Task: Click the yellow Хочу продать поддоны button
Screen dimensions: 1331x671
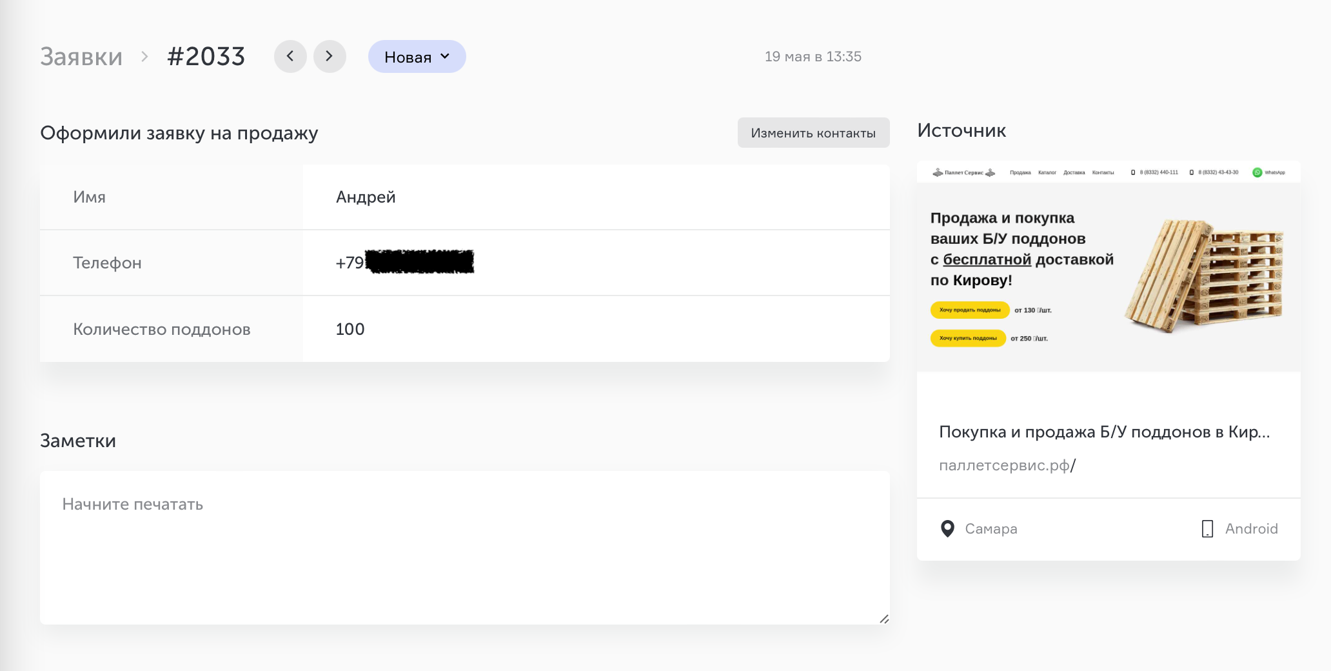Action: click(970, 310)
